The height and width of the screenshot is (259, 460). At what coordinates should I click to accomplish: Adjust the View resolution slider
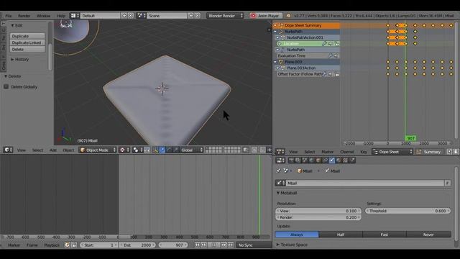(318, 211)
